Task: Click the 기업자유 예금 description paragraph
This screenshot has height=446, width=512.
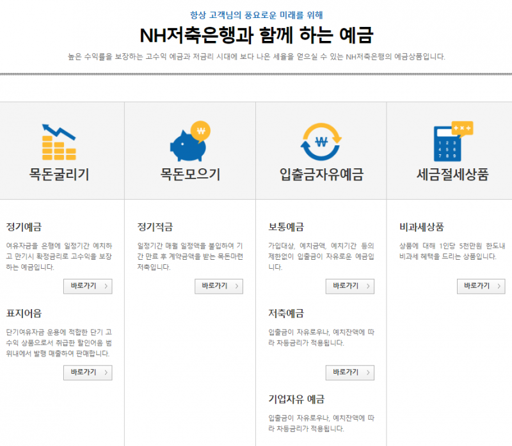Action: (321, 423)
